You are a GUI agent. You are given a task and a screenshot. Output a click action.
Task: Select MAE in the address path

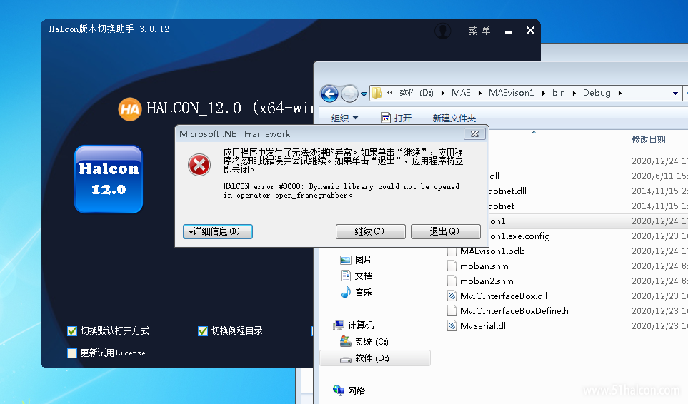tap(461, 93)
